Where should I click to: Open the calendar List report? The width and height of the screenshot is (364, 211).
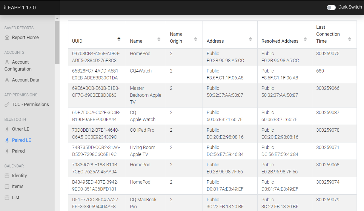16,197
